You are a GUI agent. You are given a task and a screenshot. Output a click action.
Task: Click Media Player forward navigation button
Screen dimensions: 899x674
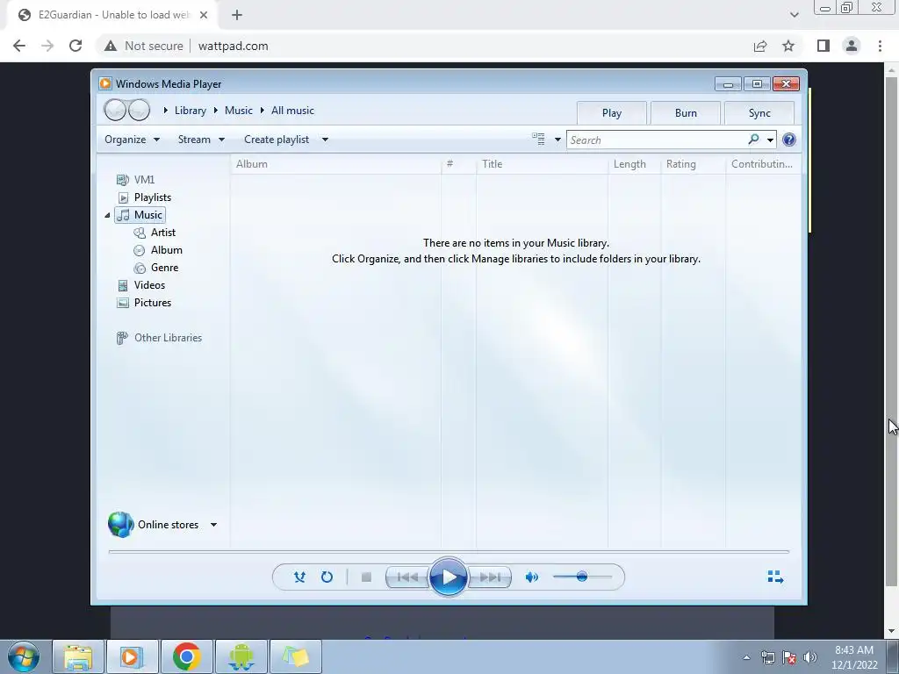tap(140, 110)
